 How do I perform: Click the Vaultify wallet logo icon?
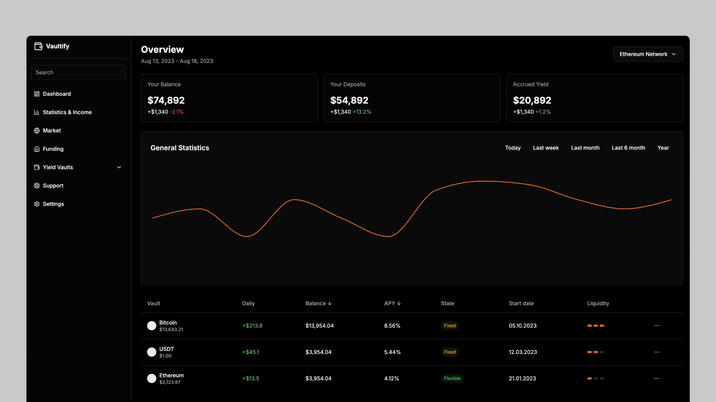pyautogui.click(x=38, y=46)
